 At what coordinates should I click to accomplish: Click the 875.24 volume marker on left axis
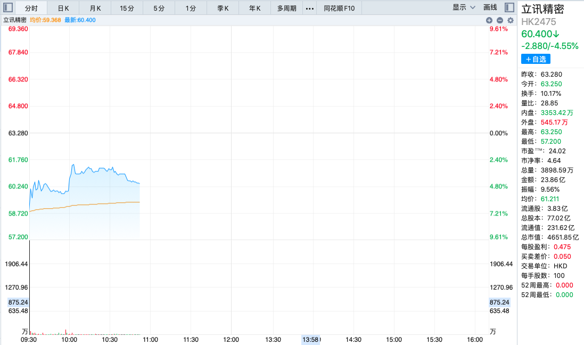[x=18, y=302]
